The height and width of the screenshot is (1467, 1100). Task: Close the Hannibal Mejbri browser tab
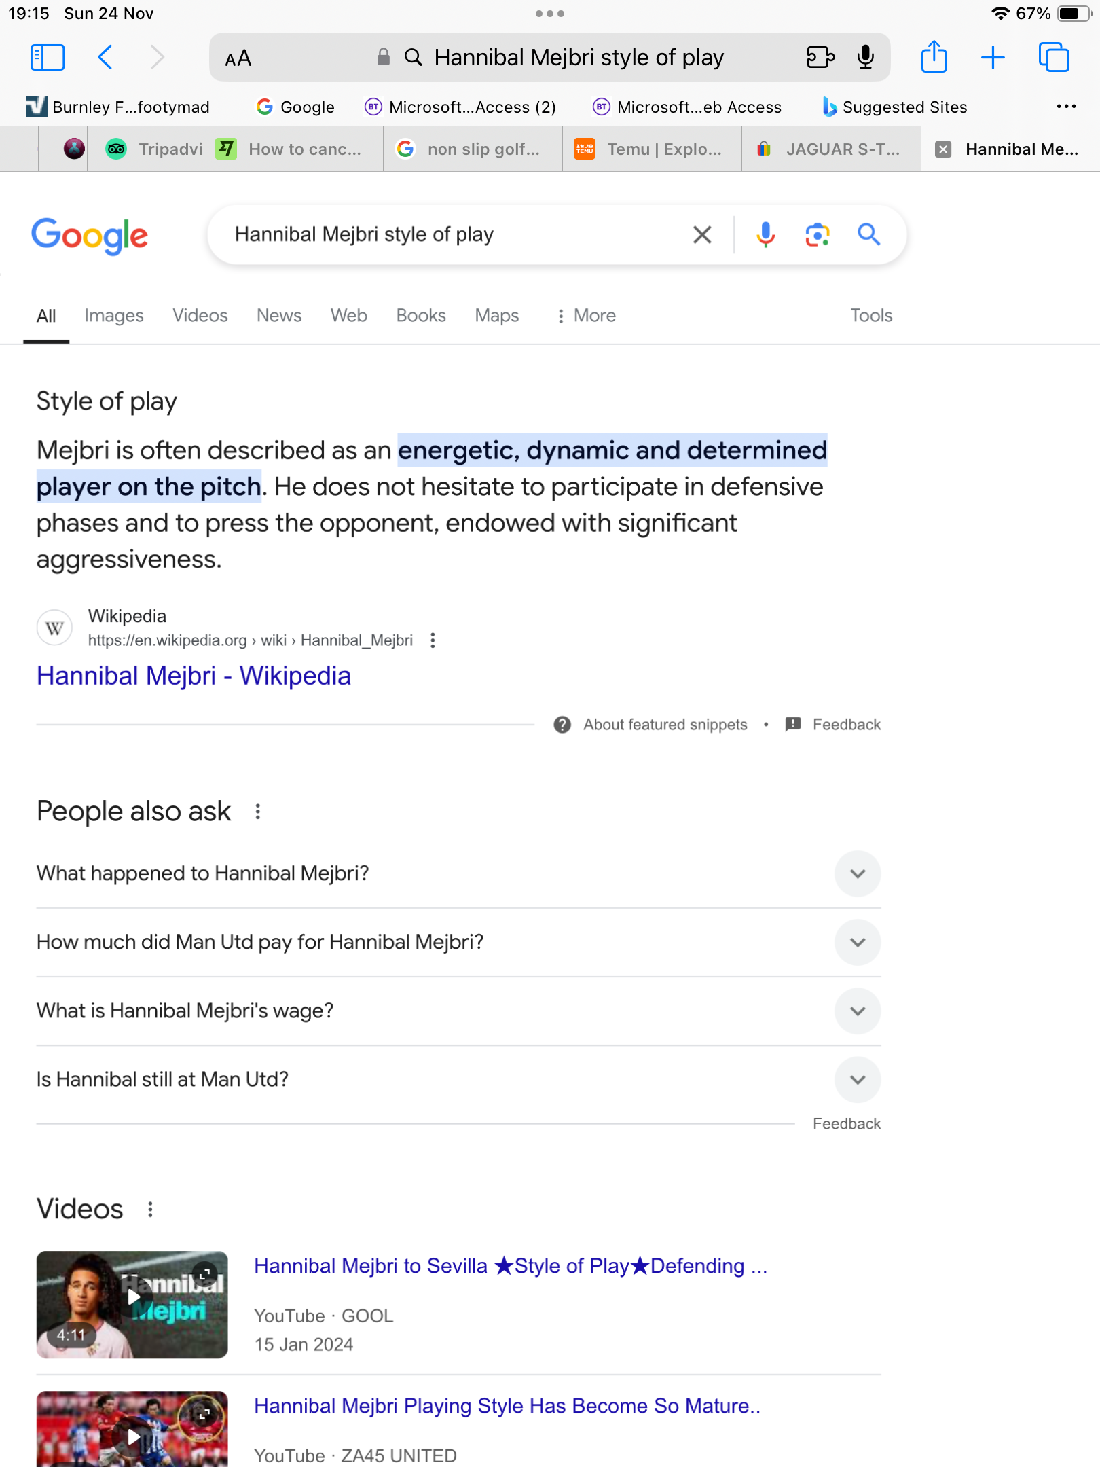pos(943,149)
